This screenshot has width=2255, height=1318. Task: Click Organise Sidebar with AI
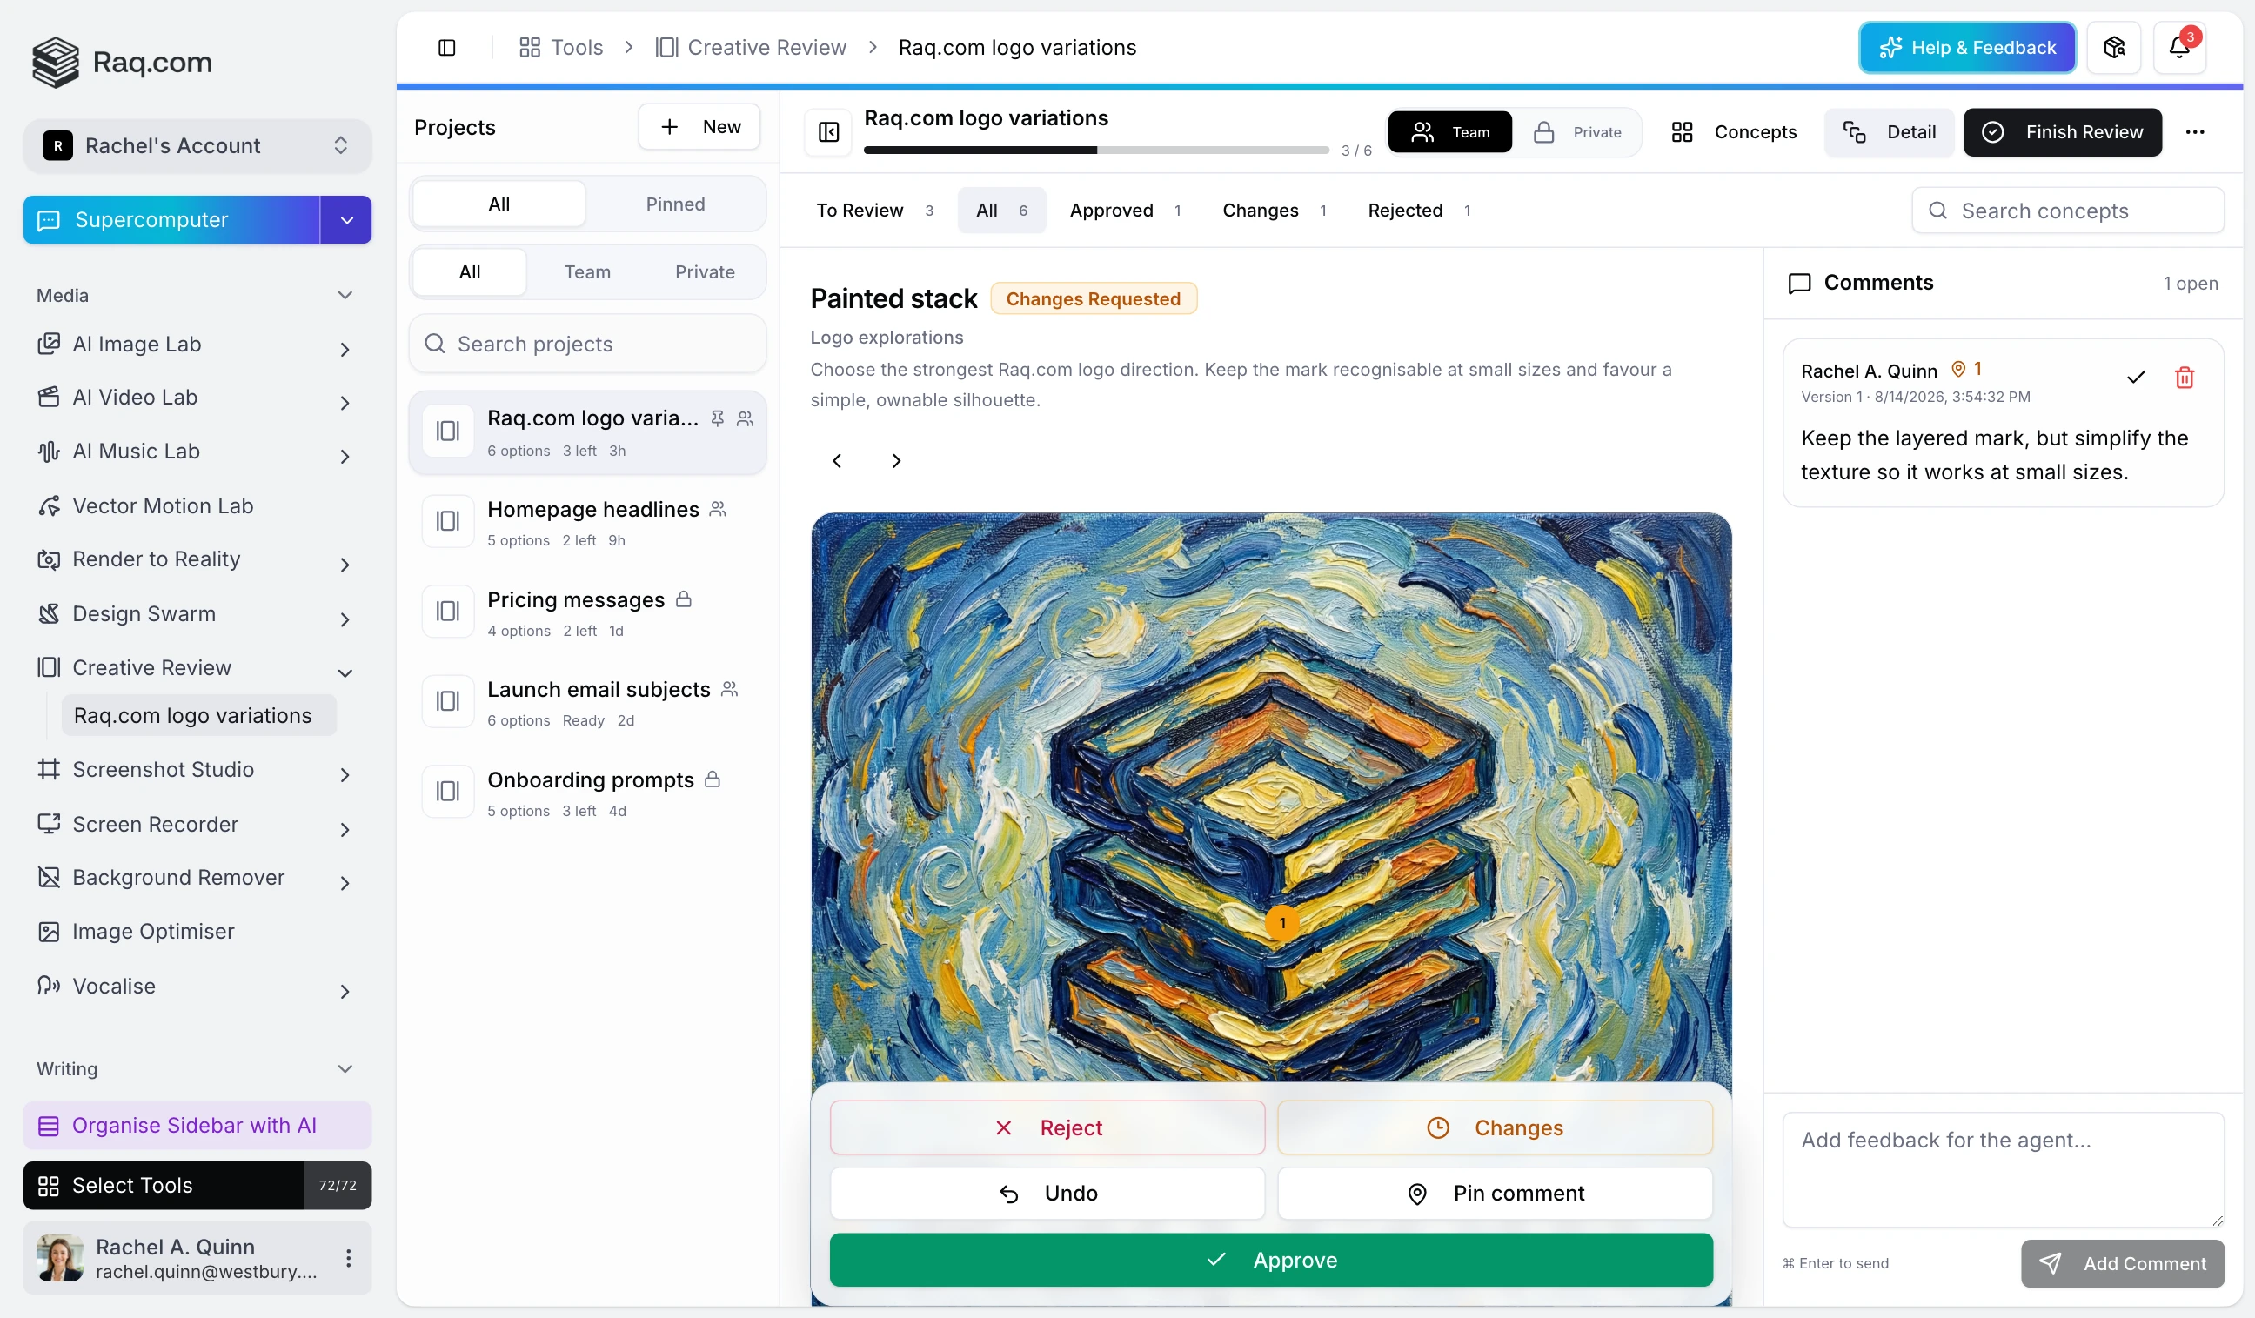pos(197,1126)
